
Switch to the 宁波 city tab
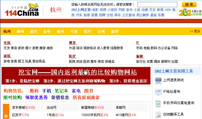[74, 31]
